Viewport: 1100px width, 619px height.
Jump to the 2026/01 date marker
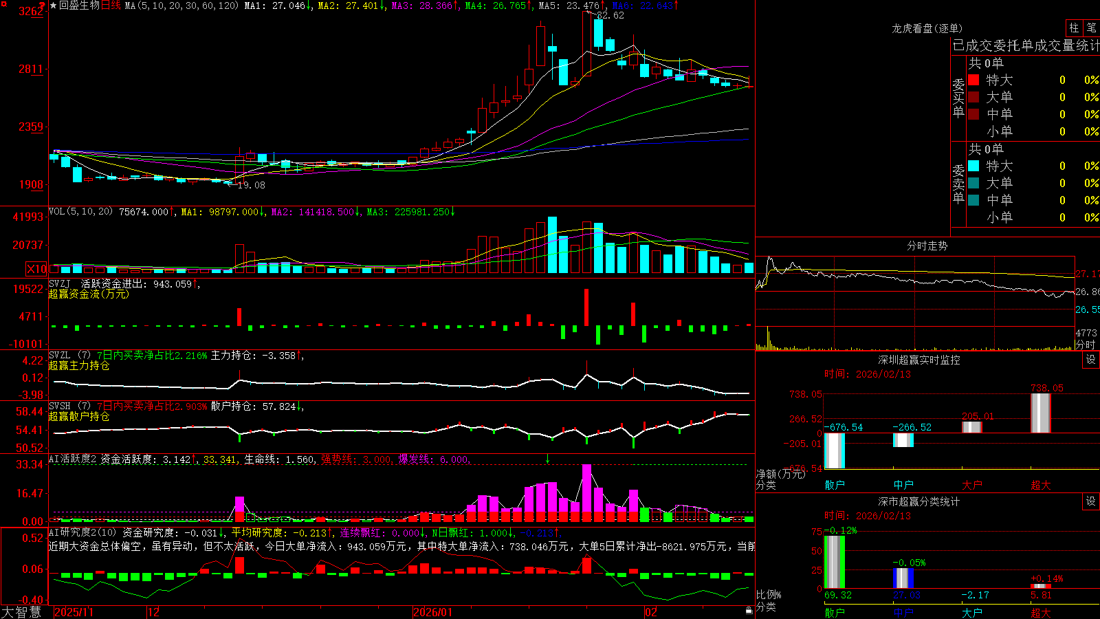point(433,612)
